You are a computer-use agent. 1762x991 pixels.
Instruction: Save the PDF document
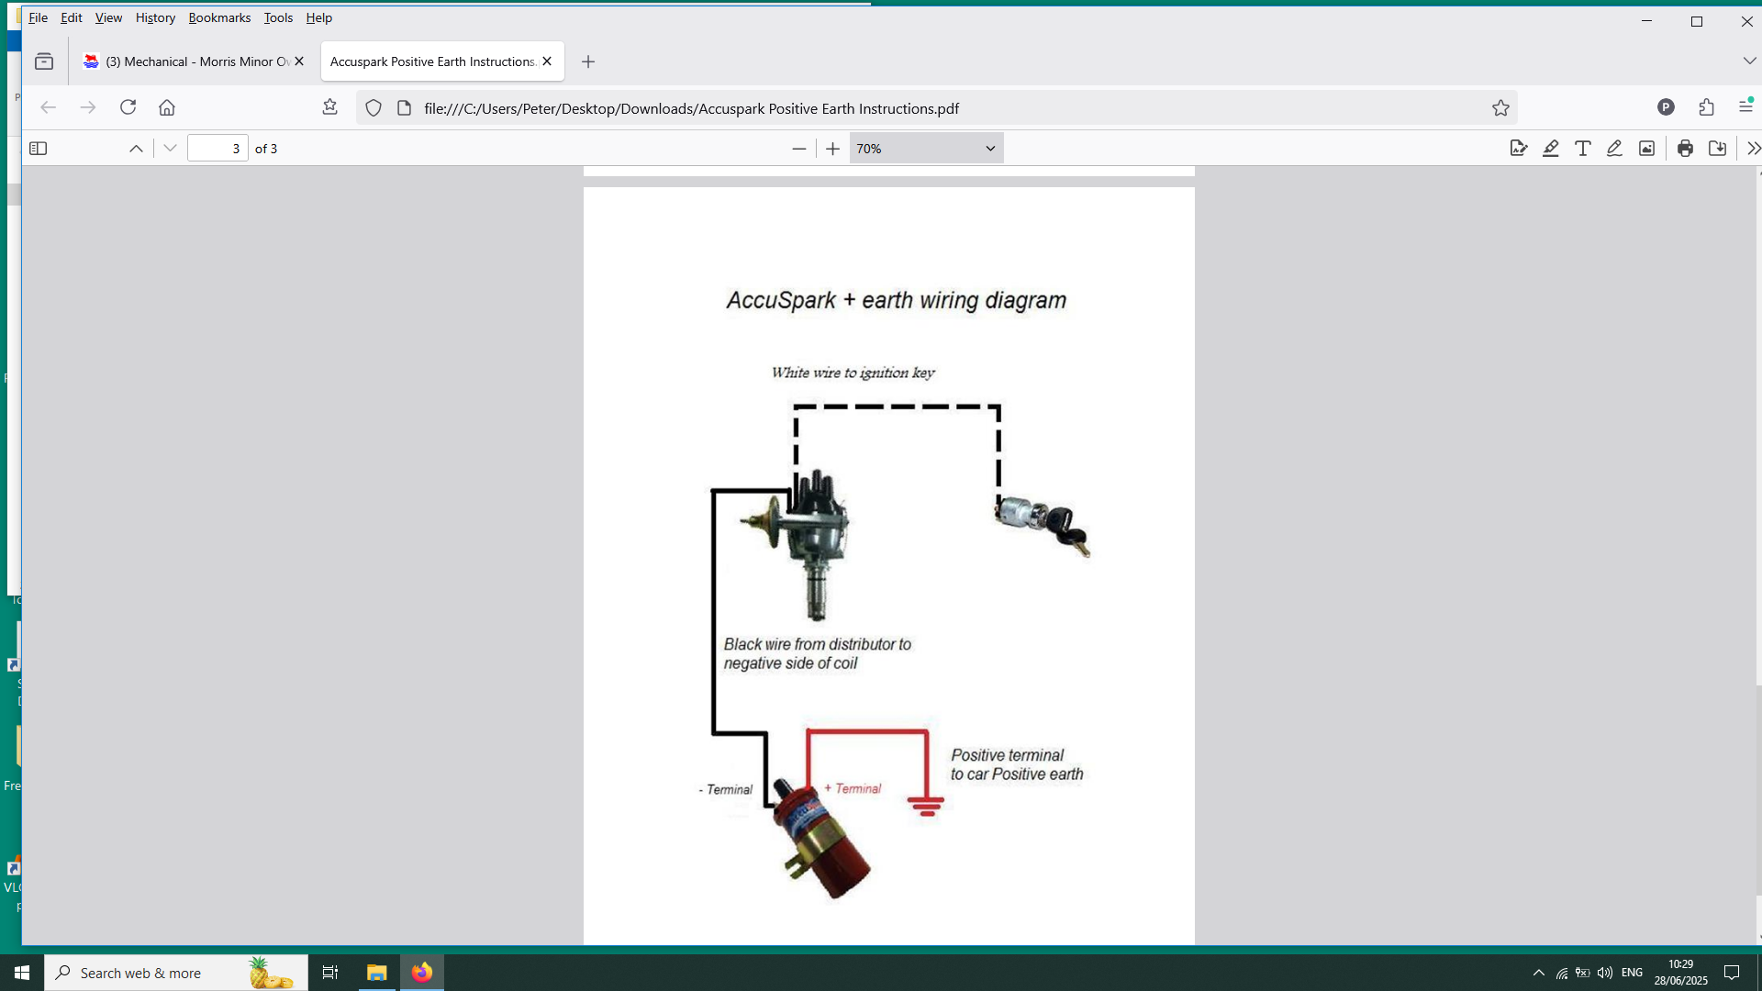[x=1718, y=149]
